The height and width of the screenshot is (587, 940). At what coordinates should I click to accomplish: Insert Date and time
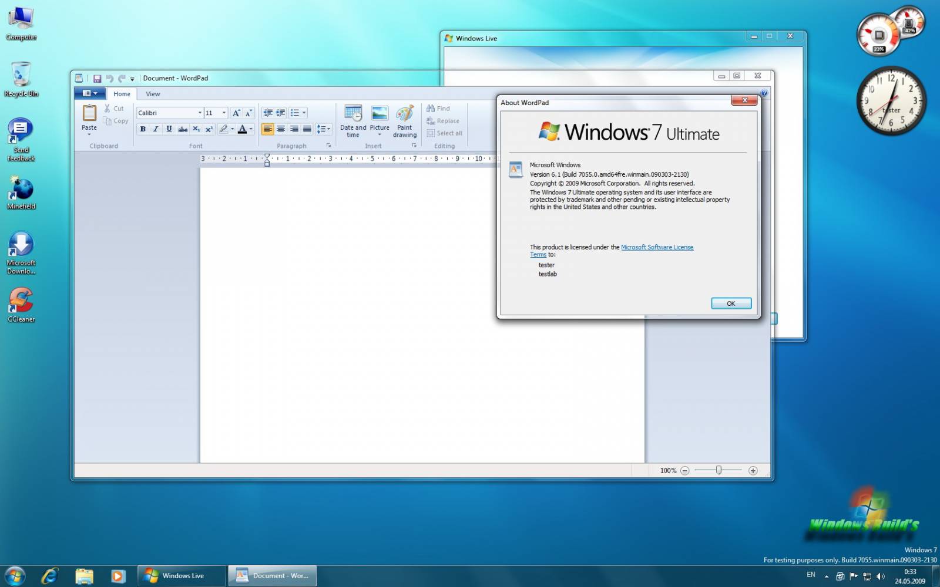click(x=353, y=122)
